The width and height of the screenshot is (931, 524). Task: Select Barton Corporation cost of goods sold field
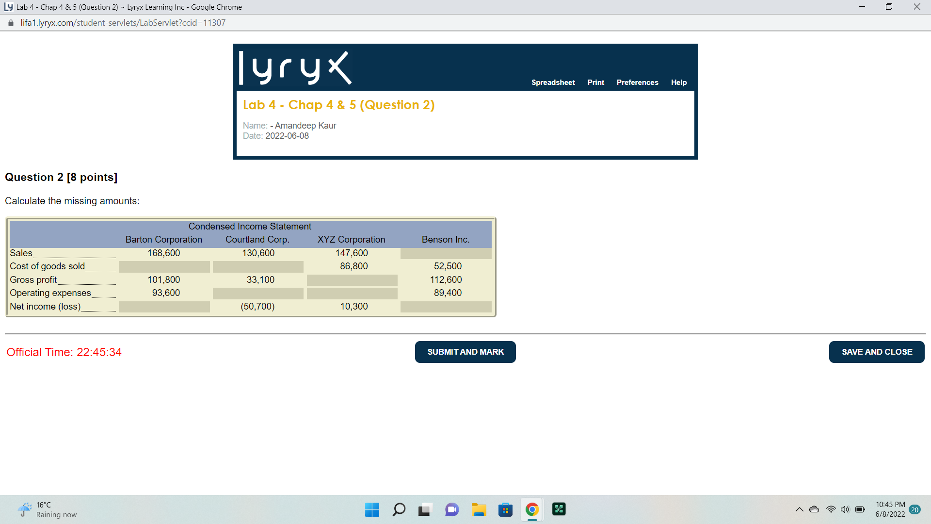(164, 266)
